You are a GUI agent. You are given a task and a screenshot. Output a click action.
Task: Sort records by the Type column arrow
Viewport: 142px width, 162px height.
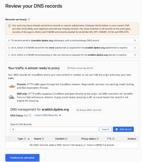click(x=29, y=139)
